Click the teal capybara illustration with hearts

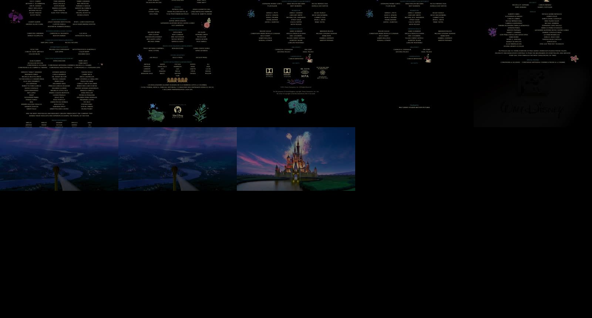[296, 105]
